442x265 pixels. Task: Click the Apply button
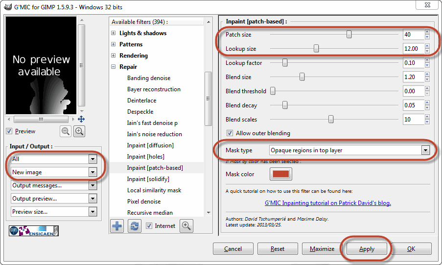click(367, 249)
